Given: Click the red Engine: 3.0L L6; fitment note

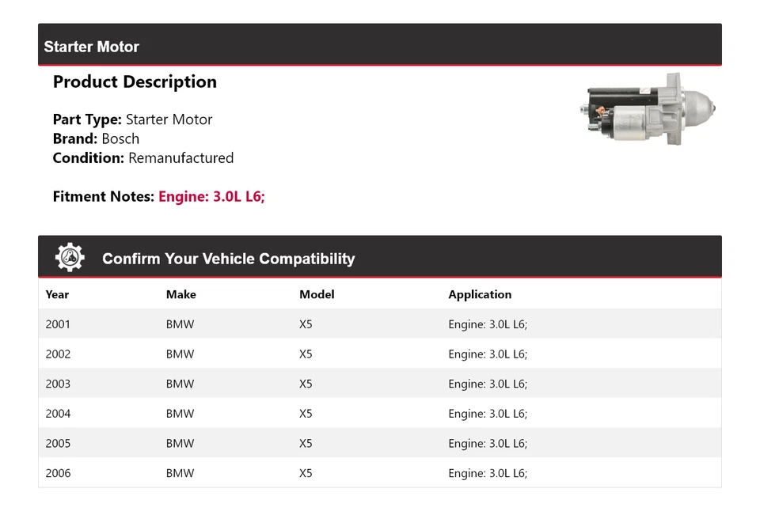Looking at the screenshot, I should (x=212, y=197).
